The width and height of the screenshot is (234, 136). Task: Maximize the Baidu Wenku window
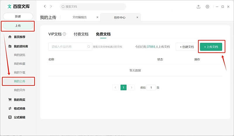(x=223, y=7)
